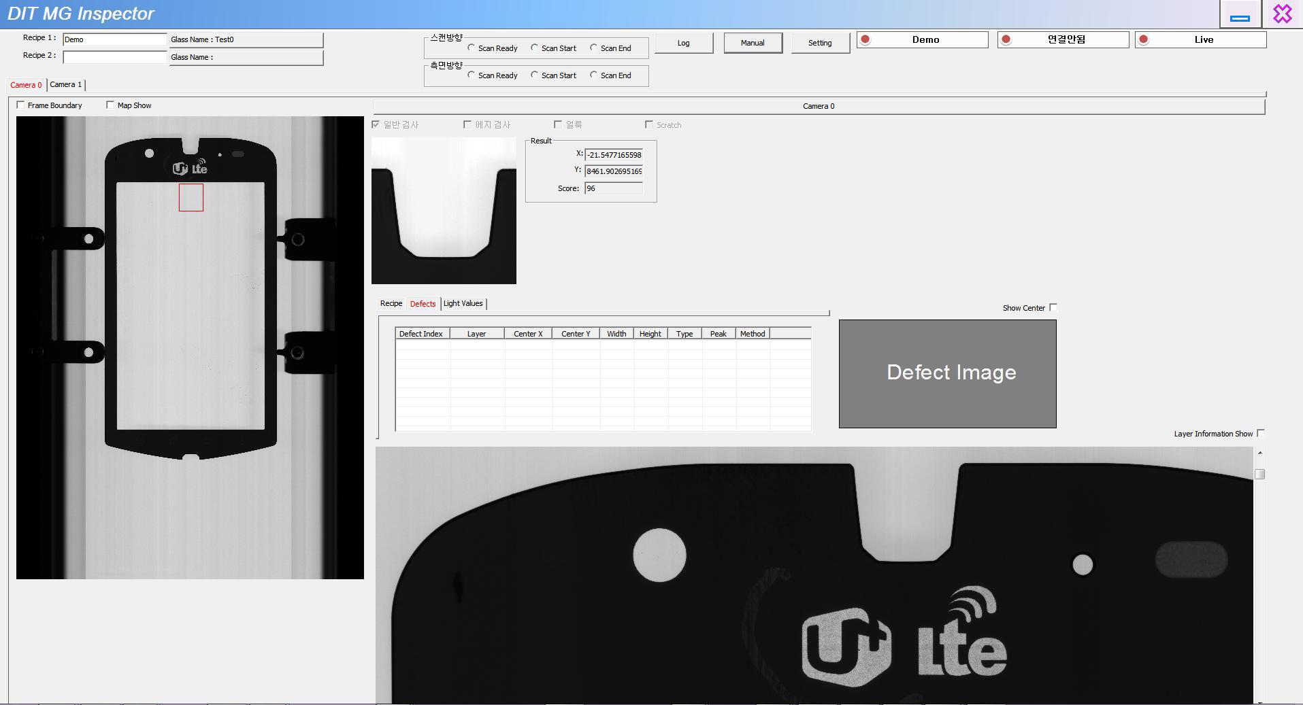Screen dimensions: 1303x705
Task: Click the Center Y column header
Action: [576, 334]
